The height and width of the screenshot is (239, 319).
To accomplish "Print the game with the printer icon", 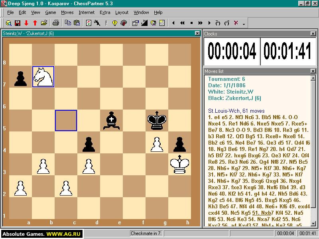I will click(x=56, y=23).
